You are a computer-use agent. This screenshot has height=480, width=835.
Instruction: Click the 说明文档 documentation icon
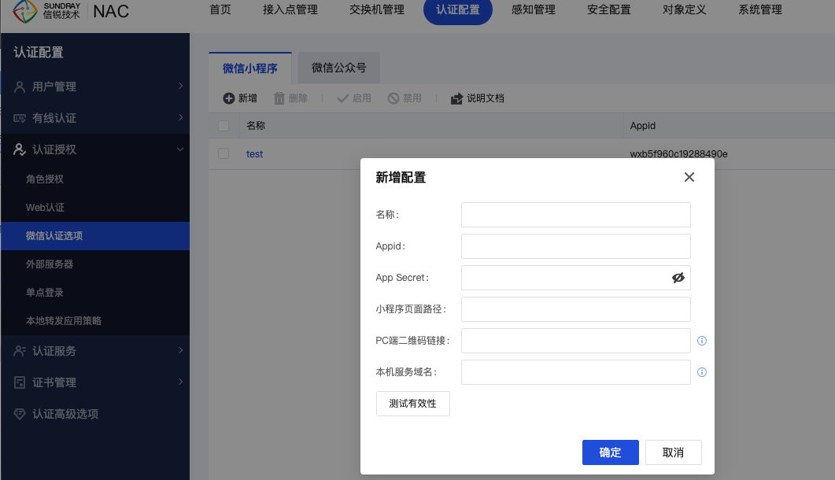pyautogui.click(x=456, y=98)
